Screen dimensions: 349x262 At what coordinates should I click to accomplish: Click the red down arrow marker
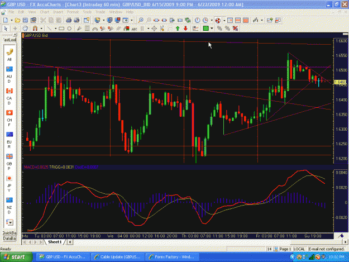pyautogui.click(x=185, y=28)
